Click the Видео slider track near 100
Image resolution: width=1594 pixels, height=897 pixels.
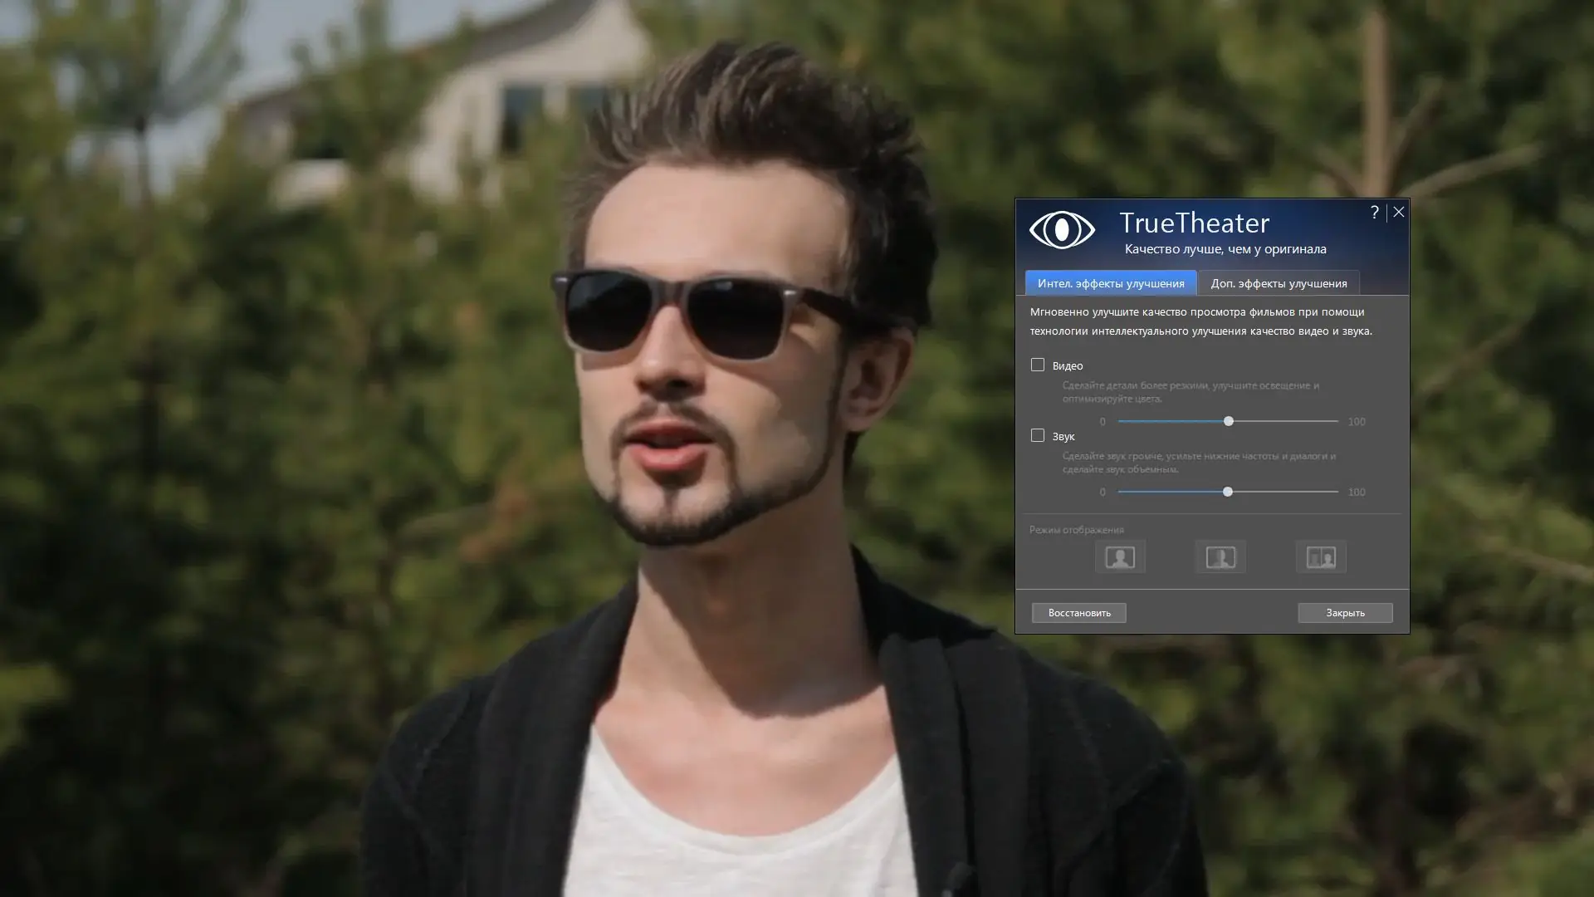pos(1328,421)
